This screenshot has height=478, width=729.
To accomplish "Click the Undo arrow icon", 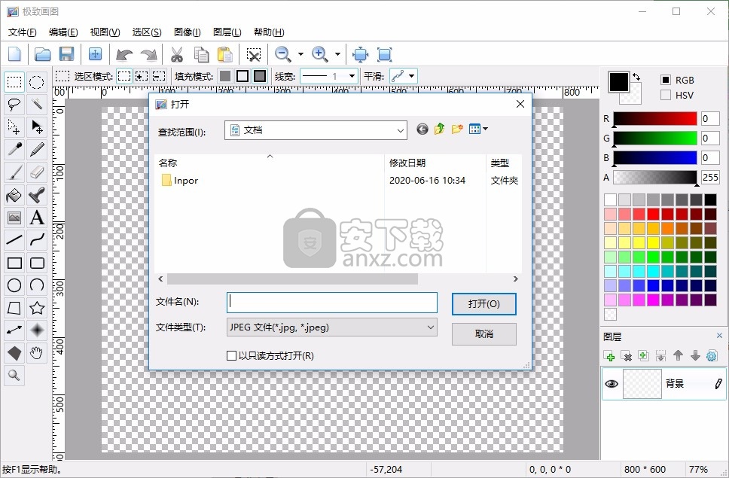I will 124,55.
